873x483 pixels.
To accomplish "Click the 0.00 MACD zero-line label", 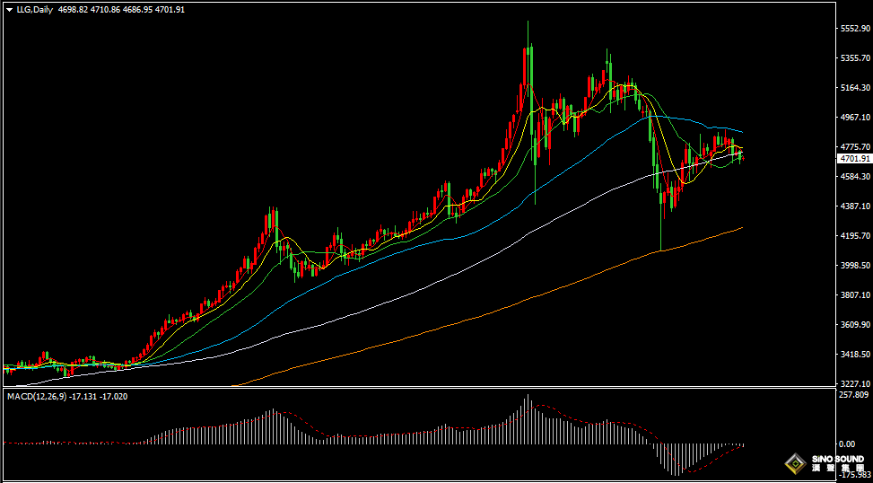I will point(846,443).
